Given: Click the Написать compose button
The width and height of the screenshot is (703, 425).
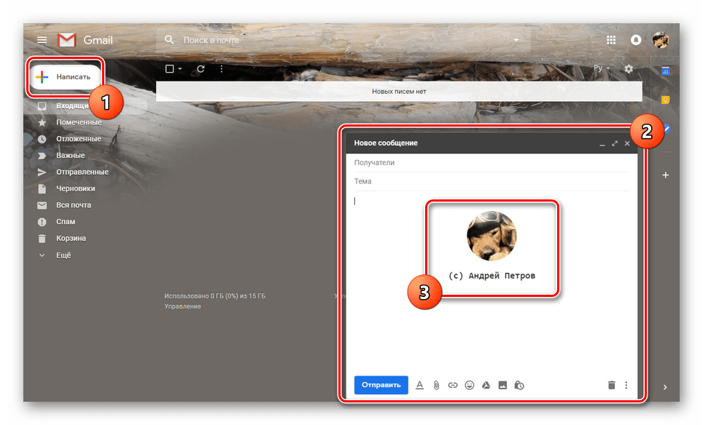Looking at the screenshot, I should [x=64, y=77].
